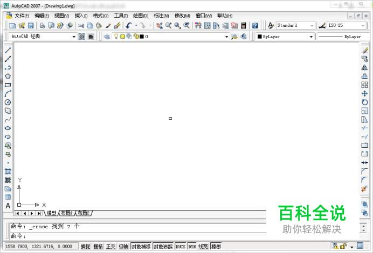Screen dimensions: 373x253
Task: Select the Move tool
Action: pyautogui.click(x=365, y=93)
